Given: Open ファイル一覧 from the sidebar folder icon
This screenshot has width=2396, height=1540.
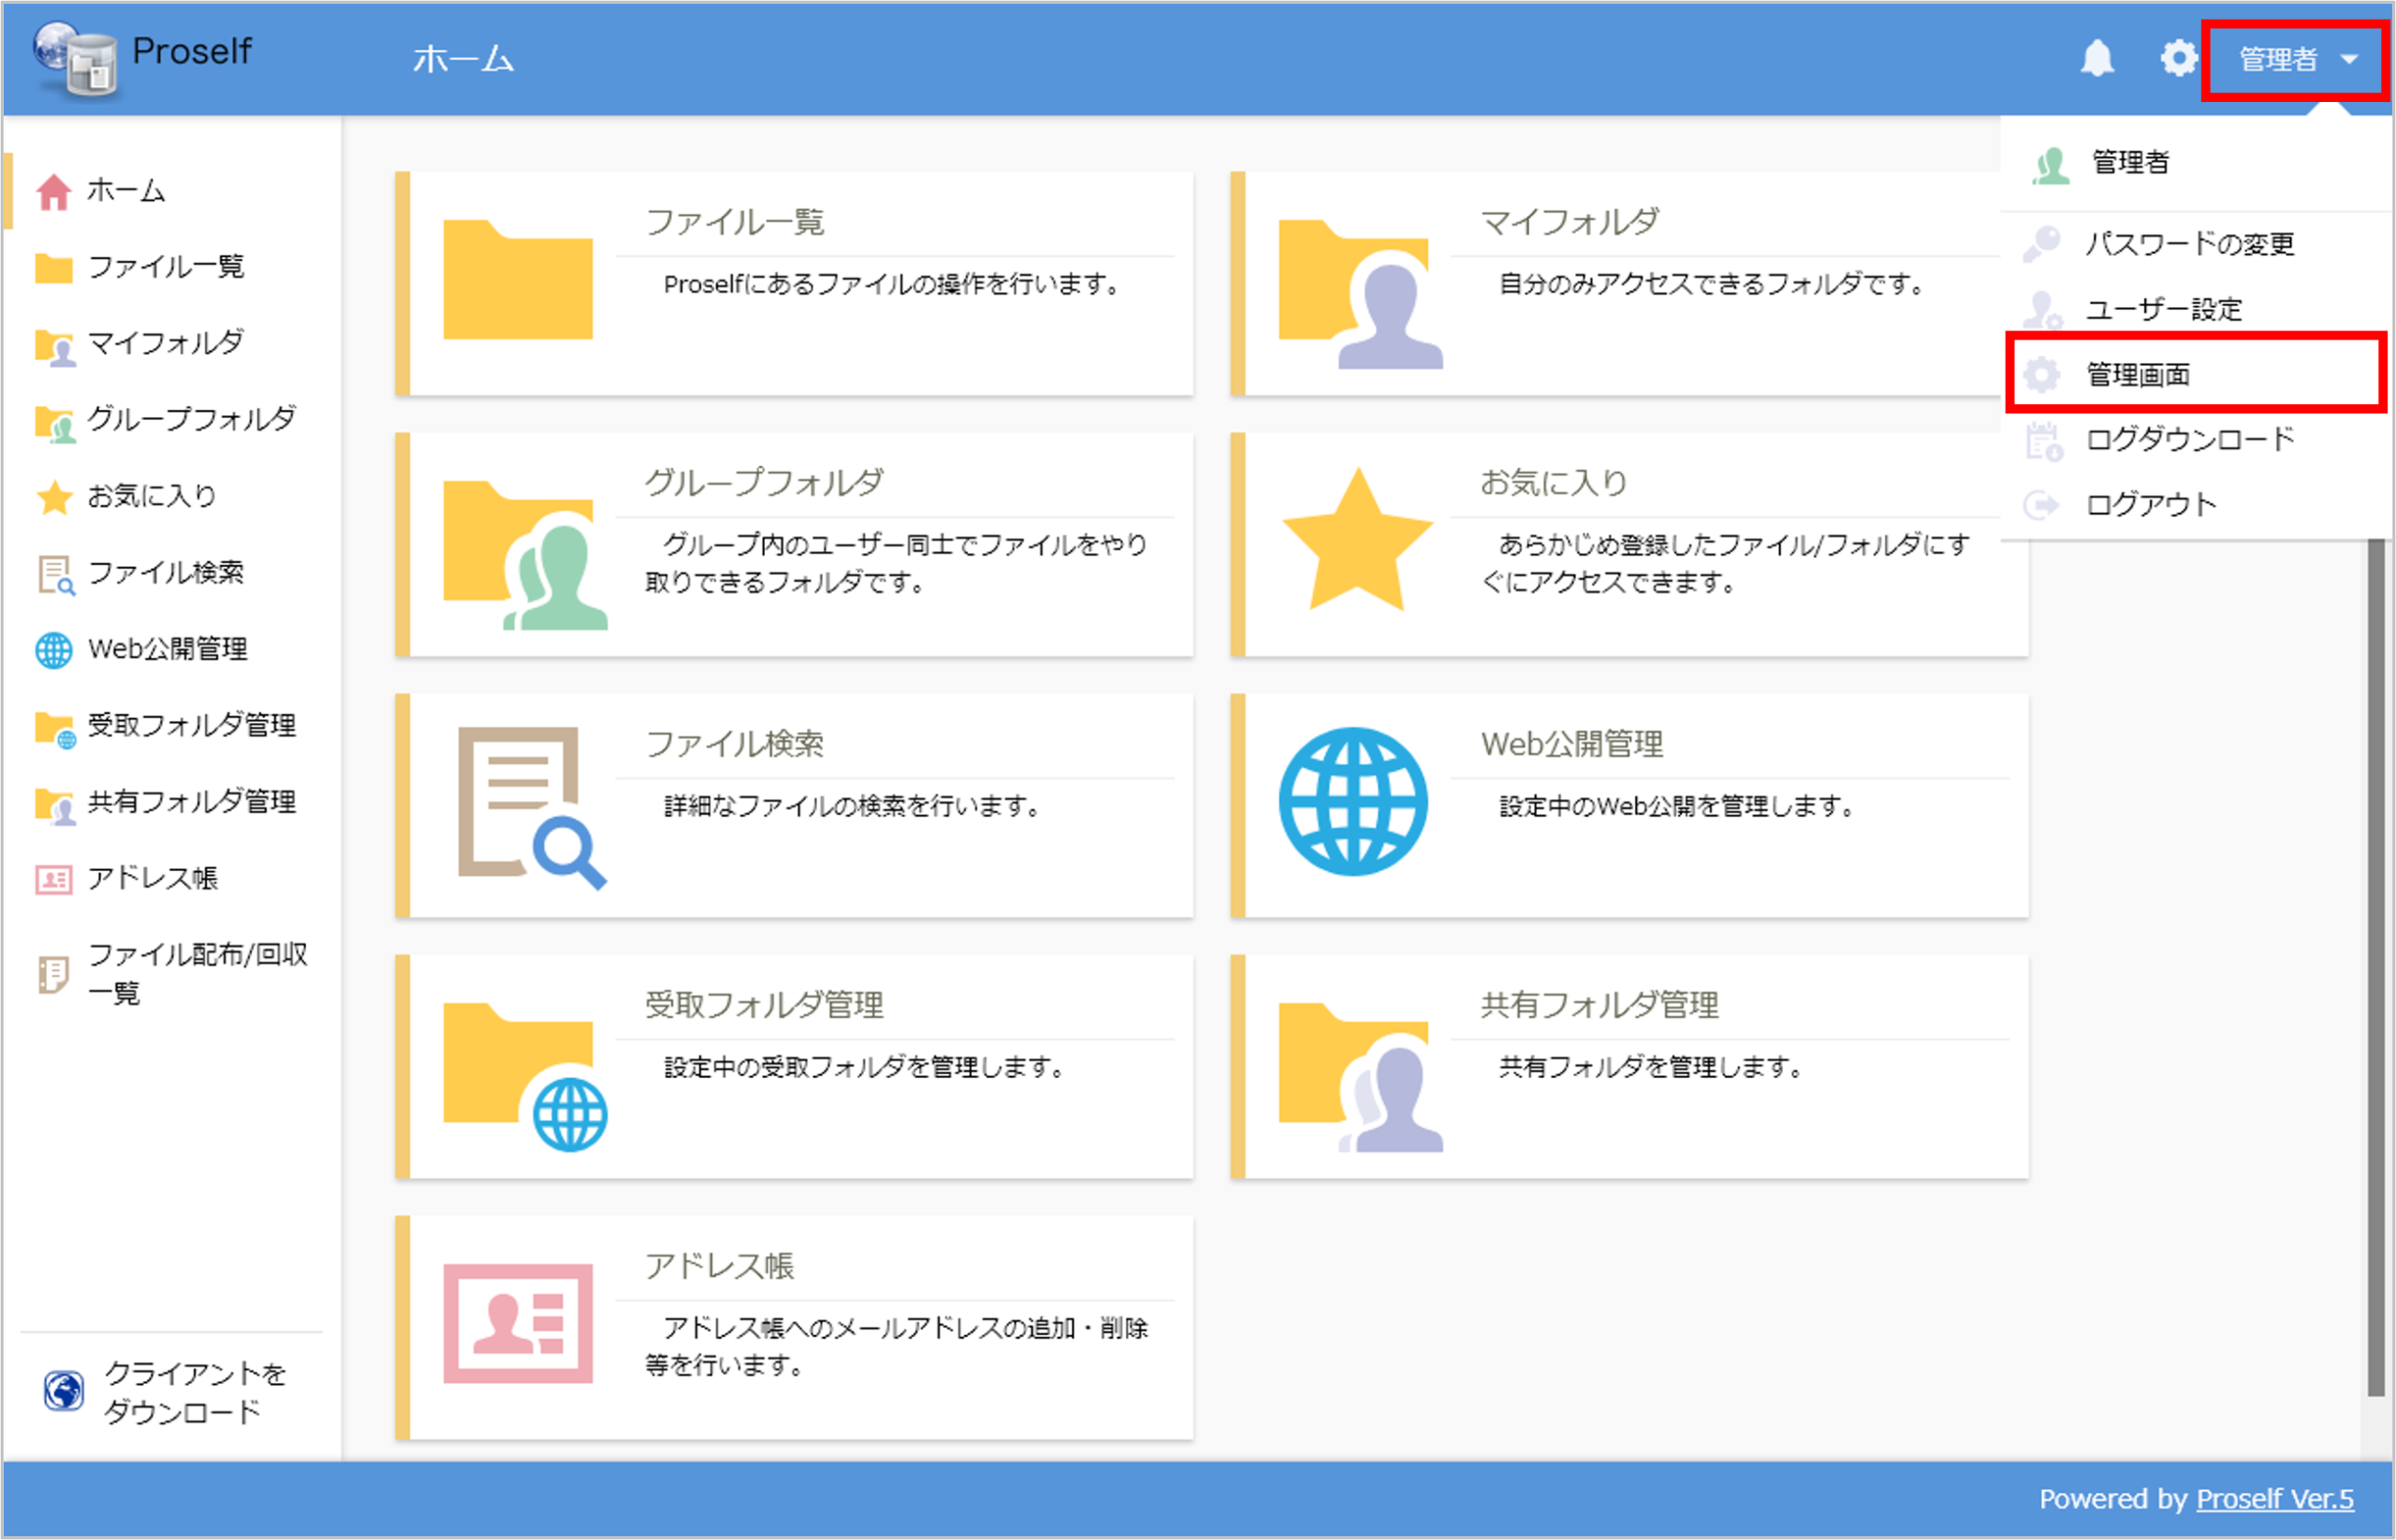Looking at the screenshot, I should click(52, 266).
